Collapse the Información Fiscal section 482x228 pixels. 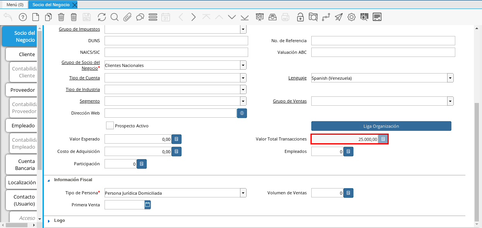click(49, 180)
